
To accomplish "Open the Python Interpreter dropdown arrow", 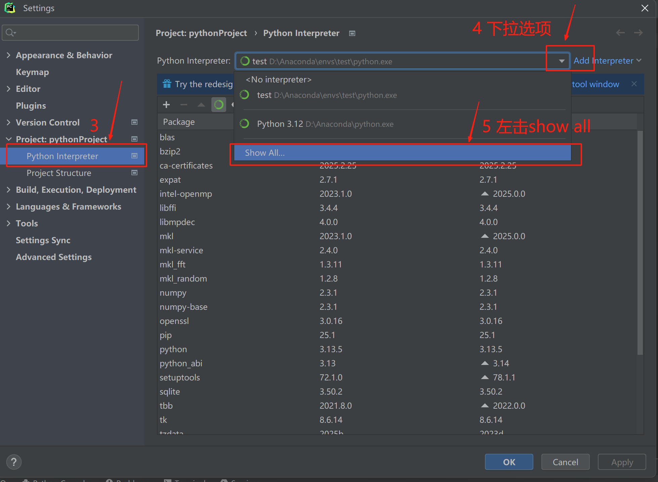I will (x=562, y=61).
